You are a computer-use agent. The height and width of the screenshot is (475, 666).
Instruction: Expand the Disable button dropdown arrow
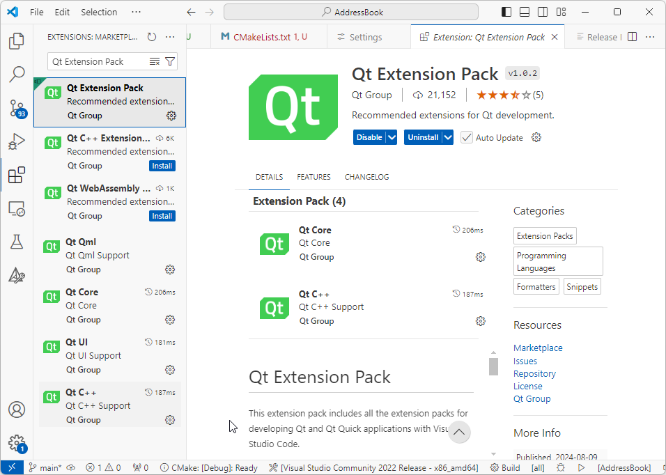[392, 138]
